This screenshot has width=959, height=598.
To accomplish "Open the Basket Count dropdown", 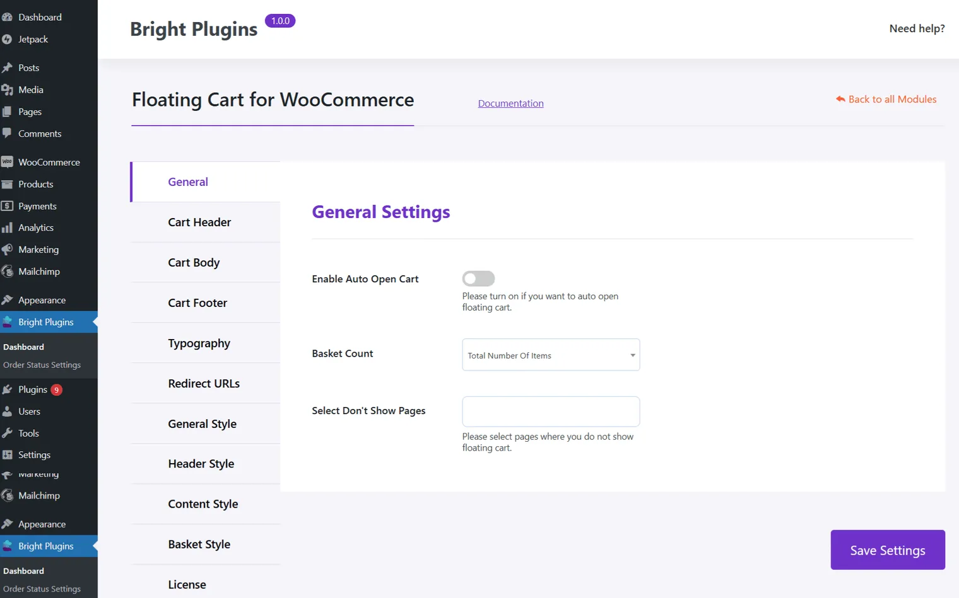I will click(551, 355).
